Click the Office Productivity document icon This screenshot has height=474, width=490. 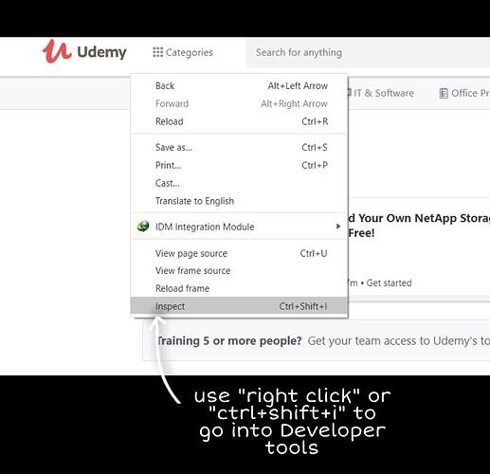coord(444,93)
